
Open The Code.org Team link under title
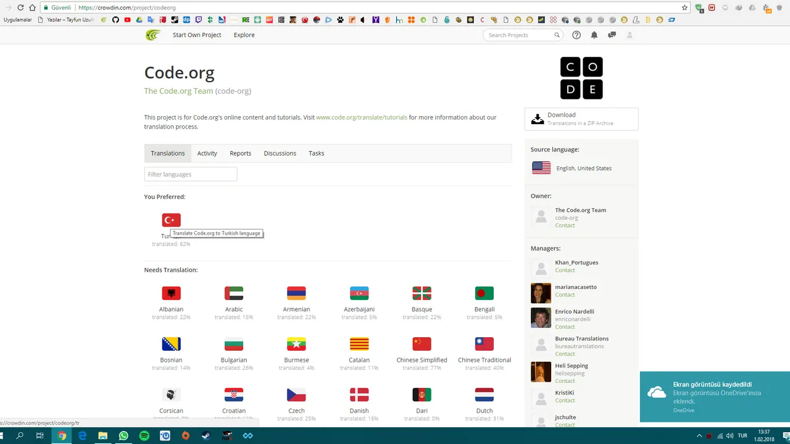pyautogui.click(x=178, y=91)
